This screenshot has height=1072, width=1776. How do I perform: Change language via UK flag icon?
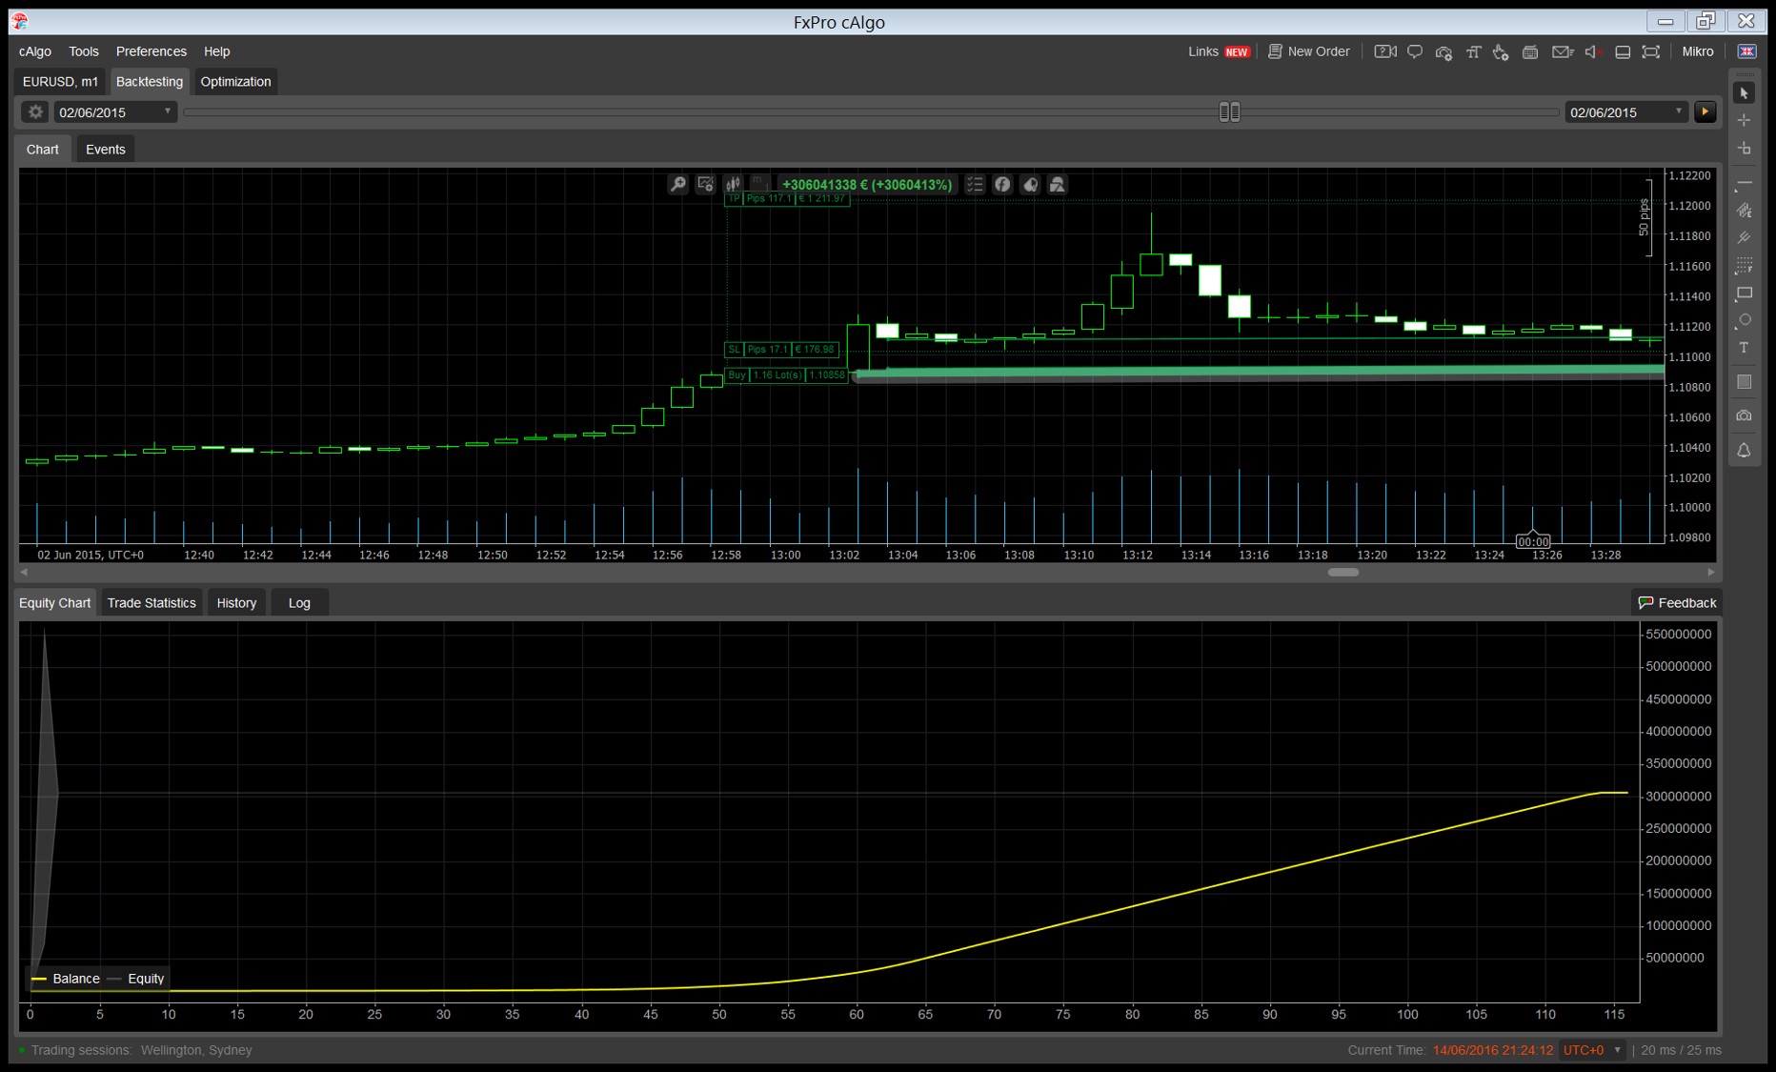coord(1746,51)
